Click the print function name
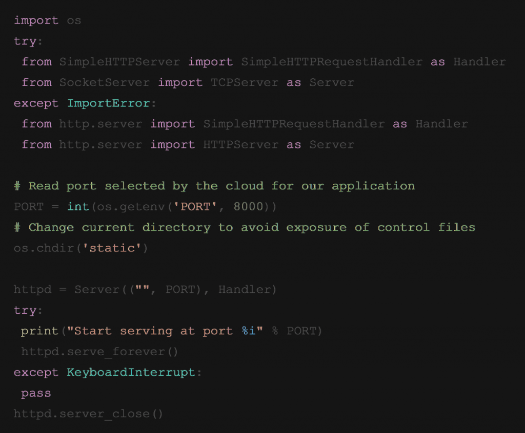Image resolution: width=525 pixels, height=433 pixels. pyautogui.click(x=40, y=331)
